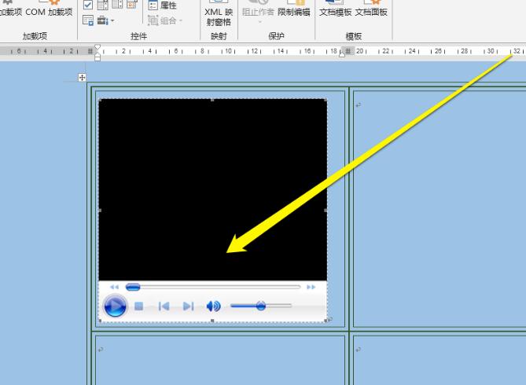Click the table move handle icon
Viewport: 526px width, 385px height.
click(82, 78)
